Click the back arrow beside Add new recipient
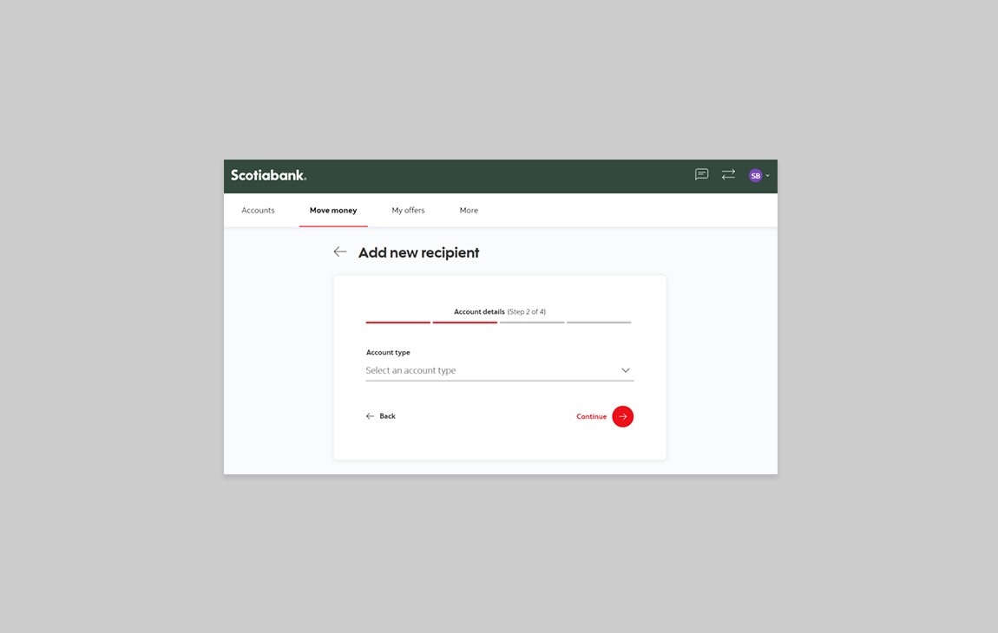998x633 pixels. [x=340, y=252]
